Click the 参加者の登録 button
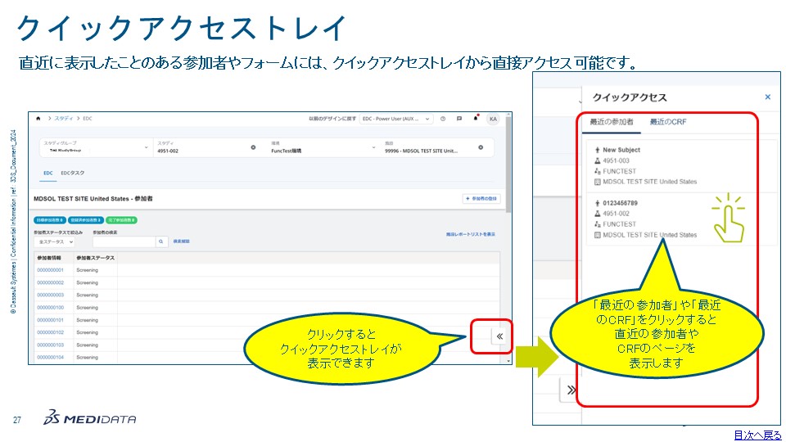 481,198
